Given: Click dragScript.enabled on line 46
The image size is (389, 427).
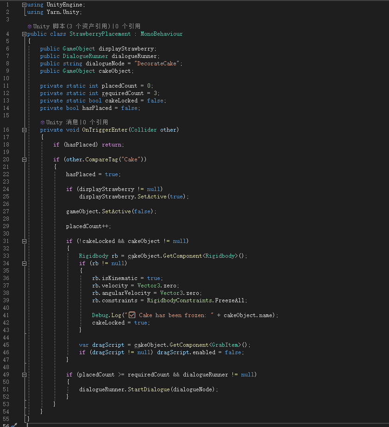Looking at the screenshot, I should (186, 352).
